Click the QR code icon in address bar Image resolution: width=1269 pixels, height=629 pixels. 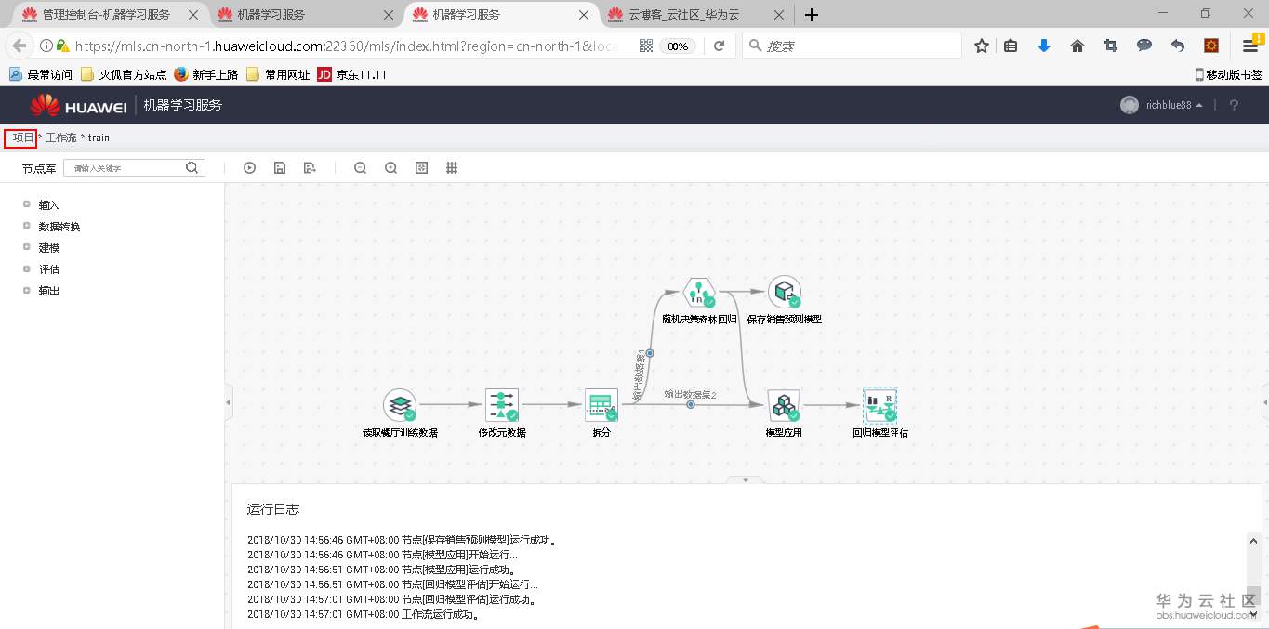point(647,46)
